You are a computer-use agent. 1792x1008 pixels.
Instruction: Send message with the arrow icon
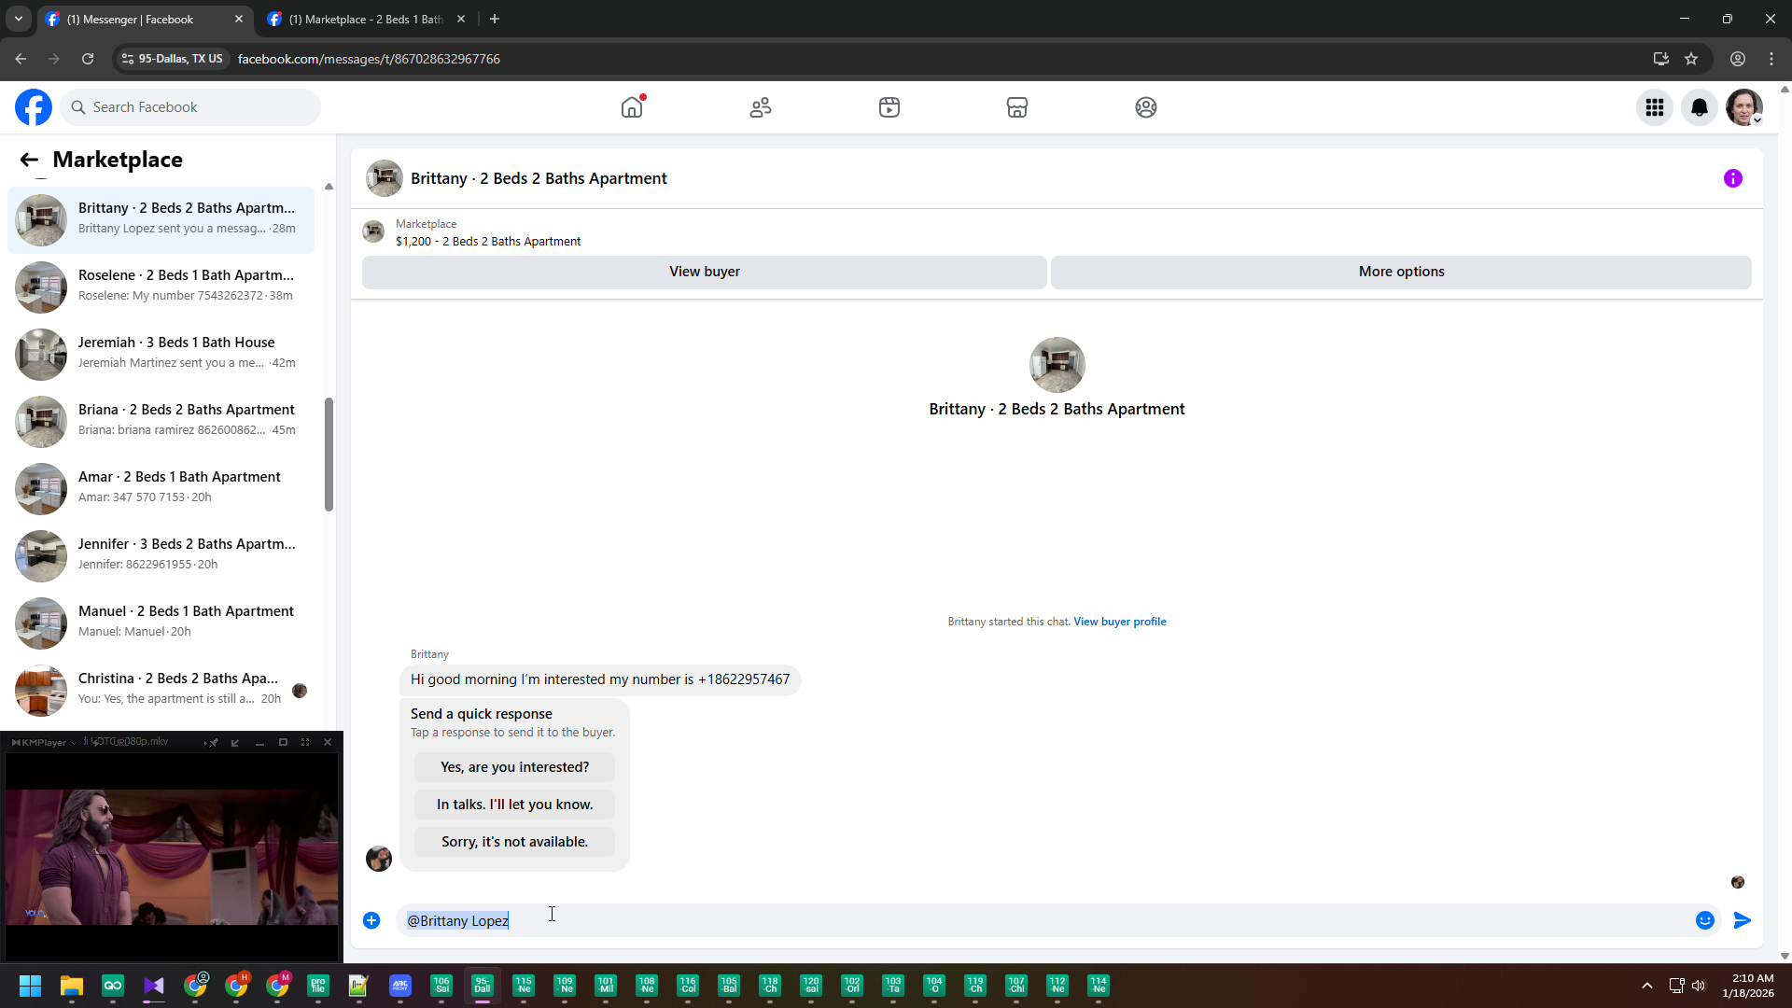[1742, 920]
